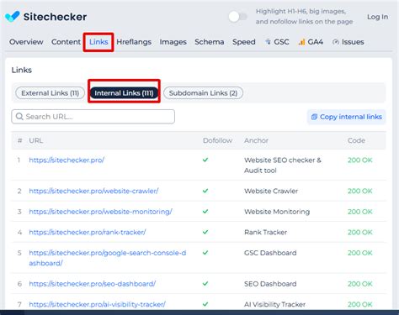399x315 pixels.
Task: Click the URL column header
Action: click(x=36, y=140)
